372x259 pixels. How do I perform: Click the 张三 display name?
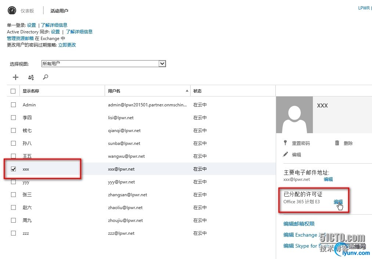pyautogui.click(x=27, y=194)
